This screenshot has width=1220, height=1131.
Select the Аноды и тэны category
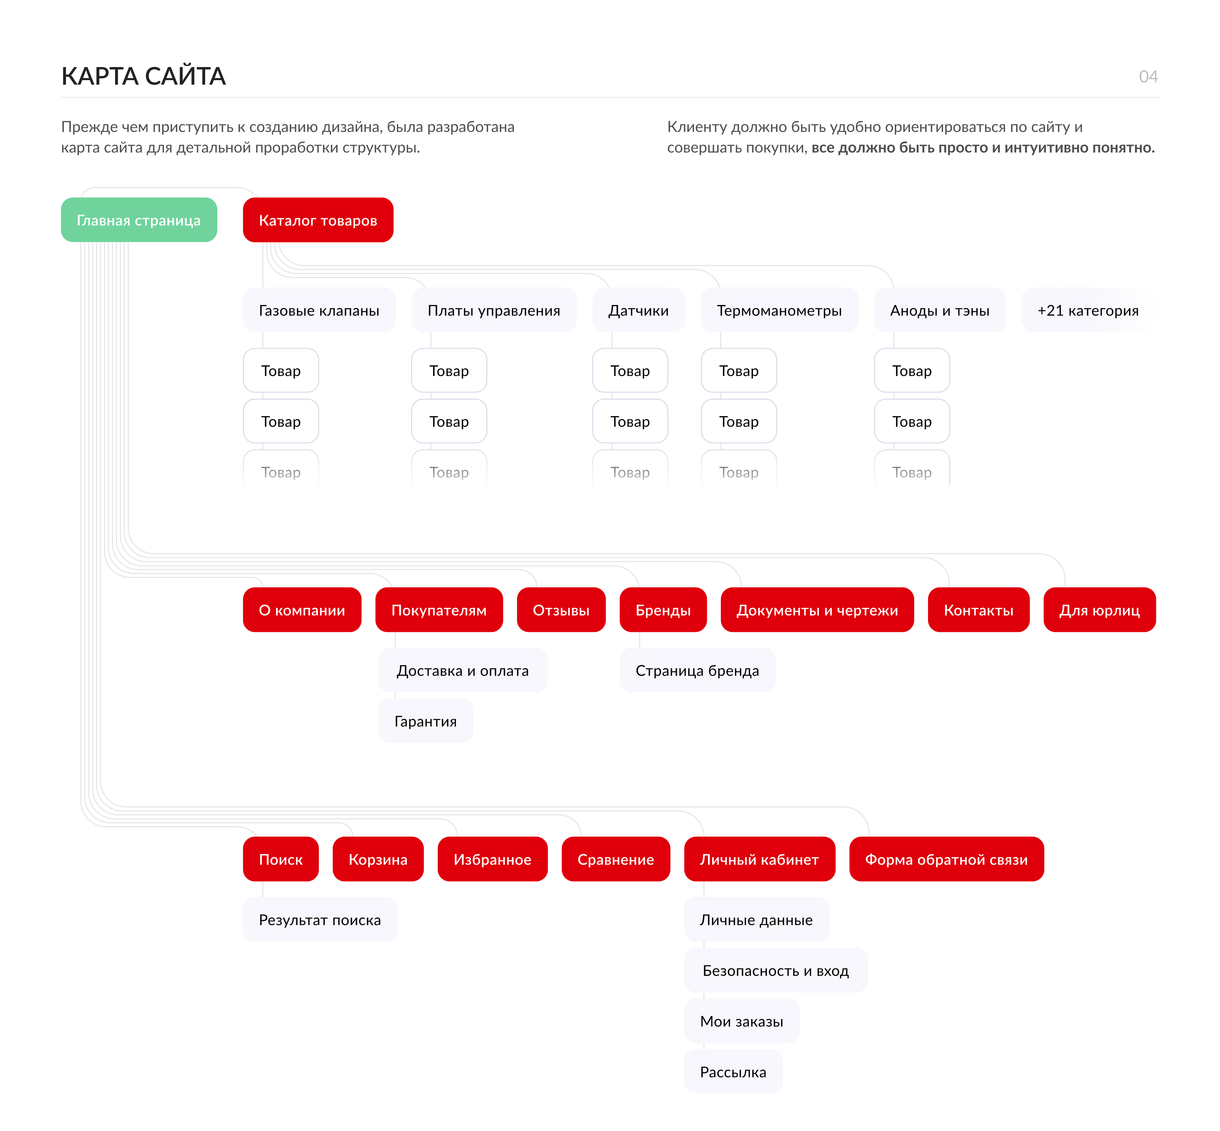click(939, 310)
